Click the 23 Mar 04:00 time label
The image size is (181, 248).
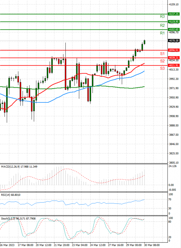[80, 245]
